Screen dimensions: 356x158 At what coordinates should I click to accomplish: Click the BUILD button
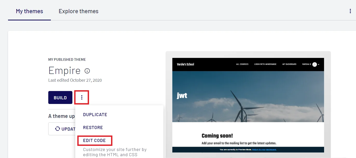[60, 97]
